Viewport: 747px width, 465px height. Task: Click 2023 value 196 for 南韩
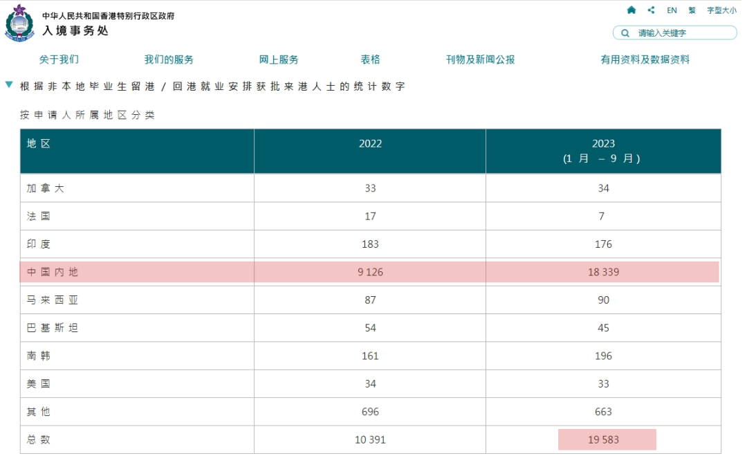click(603, 356)
